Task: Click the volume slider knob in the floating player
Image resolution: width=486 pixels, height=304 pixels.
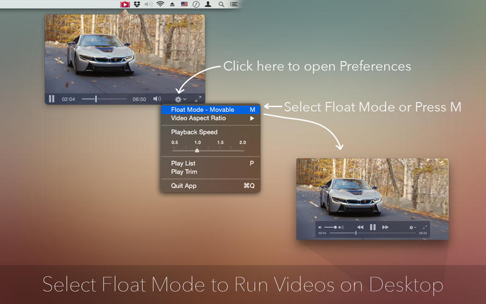Action: pyautogui.click(x=335, y=227)
